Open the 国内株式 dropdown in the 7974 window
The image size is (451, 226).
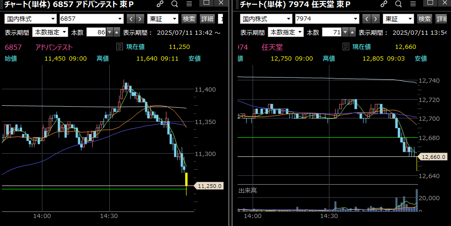266,19
